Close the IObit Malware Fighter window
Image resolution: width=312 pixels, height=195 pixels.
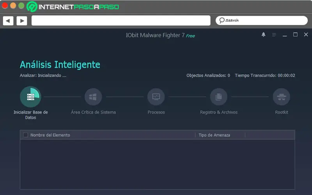click(306, 35)
